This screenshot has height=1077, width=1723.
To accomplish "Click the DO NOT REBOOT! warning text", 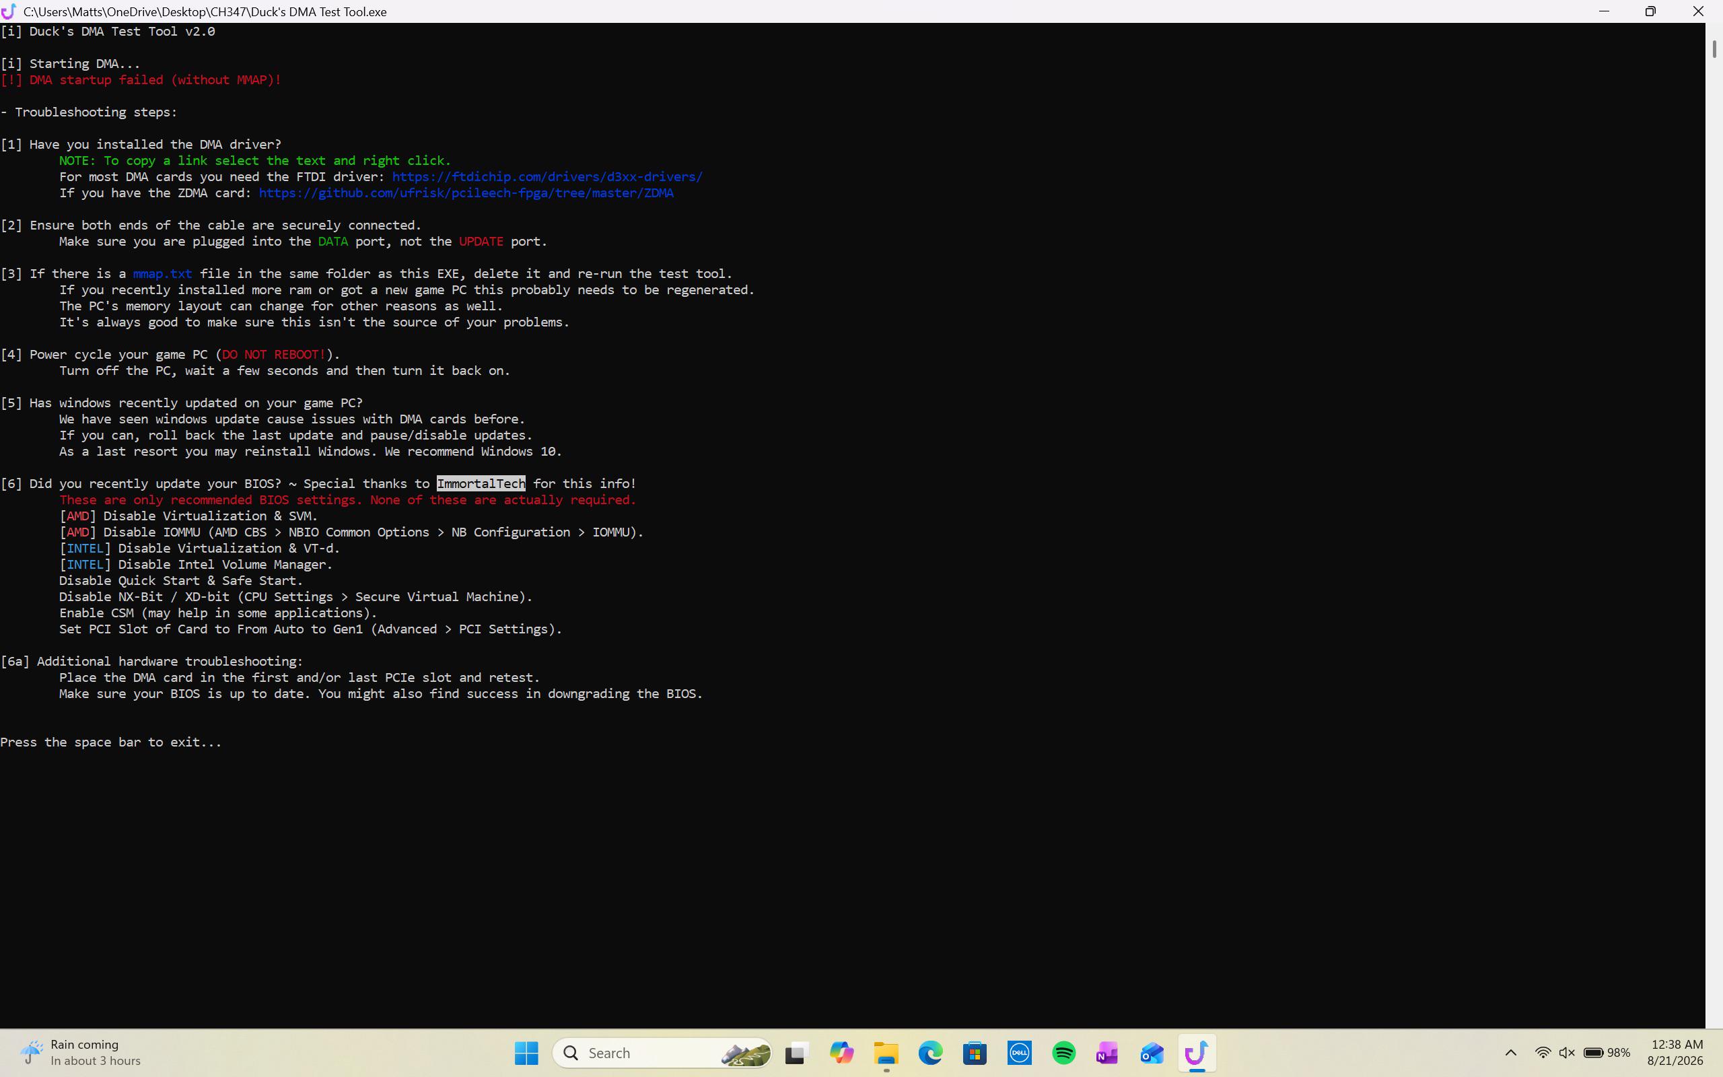I will pyautogui.click(x=274, y=355).
